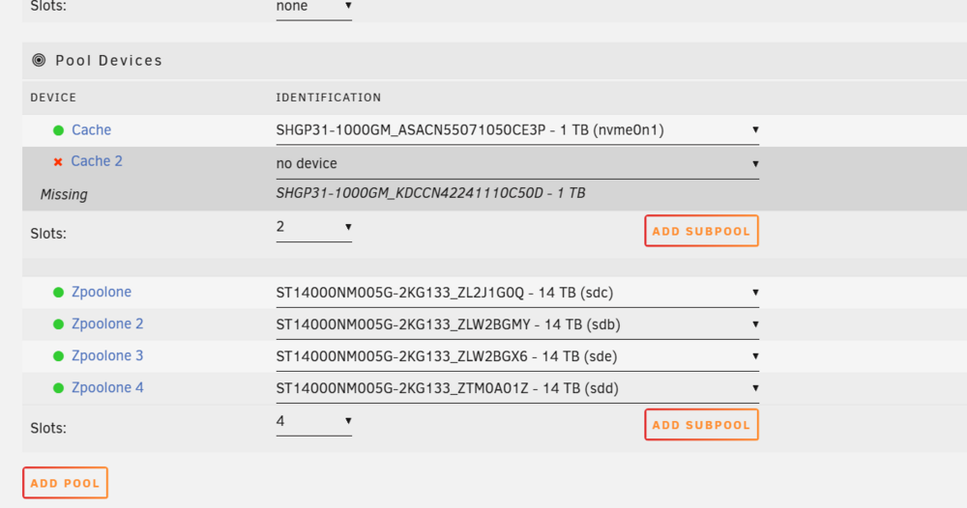Viewport: 967px width, 508px height.
Task: Click the red X icon beside Cache 2
Action: [x=58, y=162]
